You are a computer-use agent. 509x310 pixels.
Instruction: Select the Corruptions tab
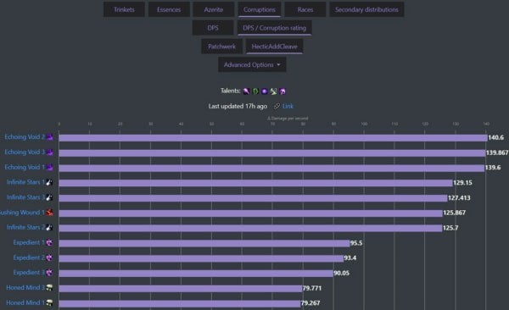[260, 9]
